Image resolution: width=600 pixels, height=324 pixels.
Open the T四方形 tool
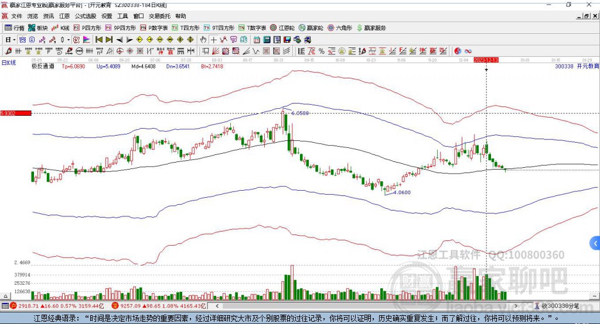[x=186, y=28]
